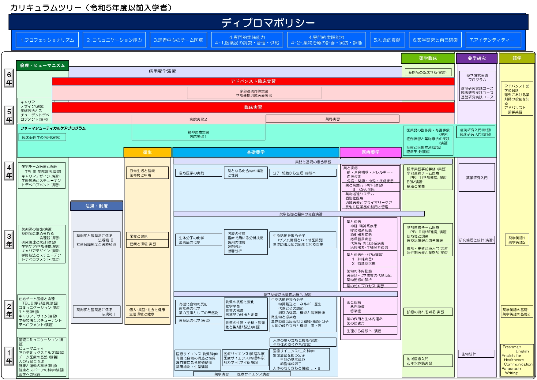
Task: Click 健康と環境 実習 box
Action: tap(147, 244)
